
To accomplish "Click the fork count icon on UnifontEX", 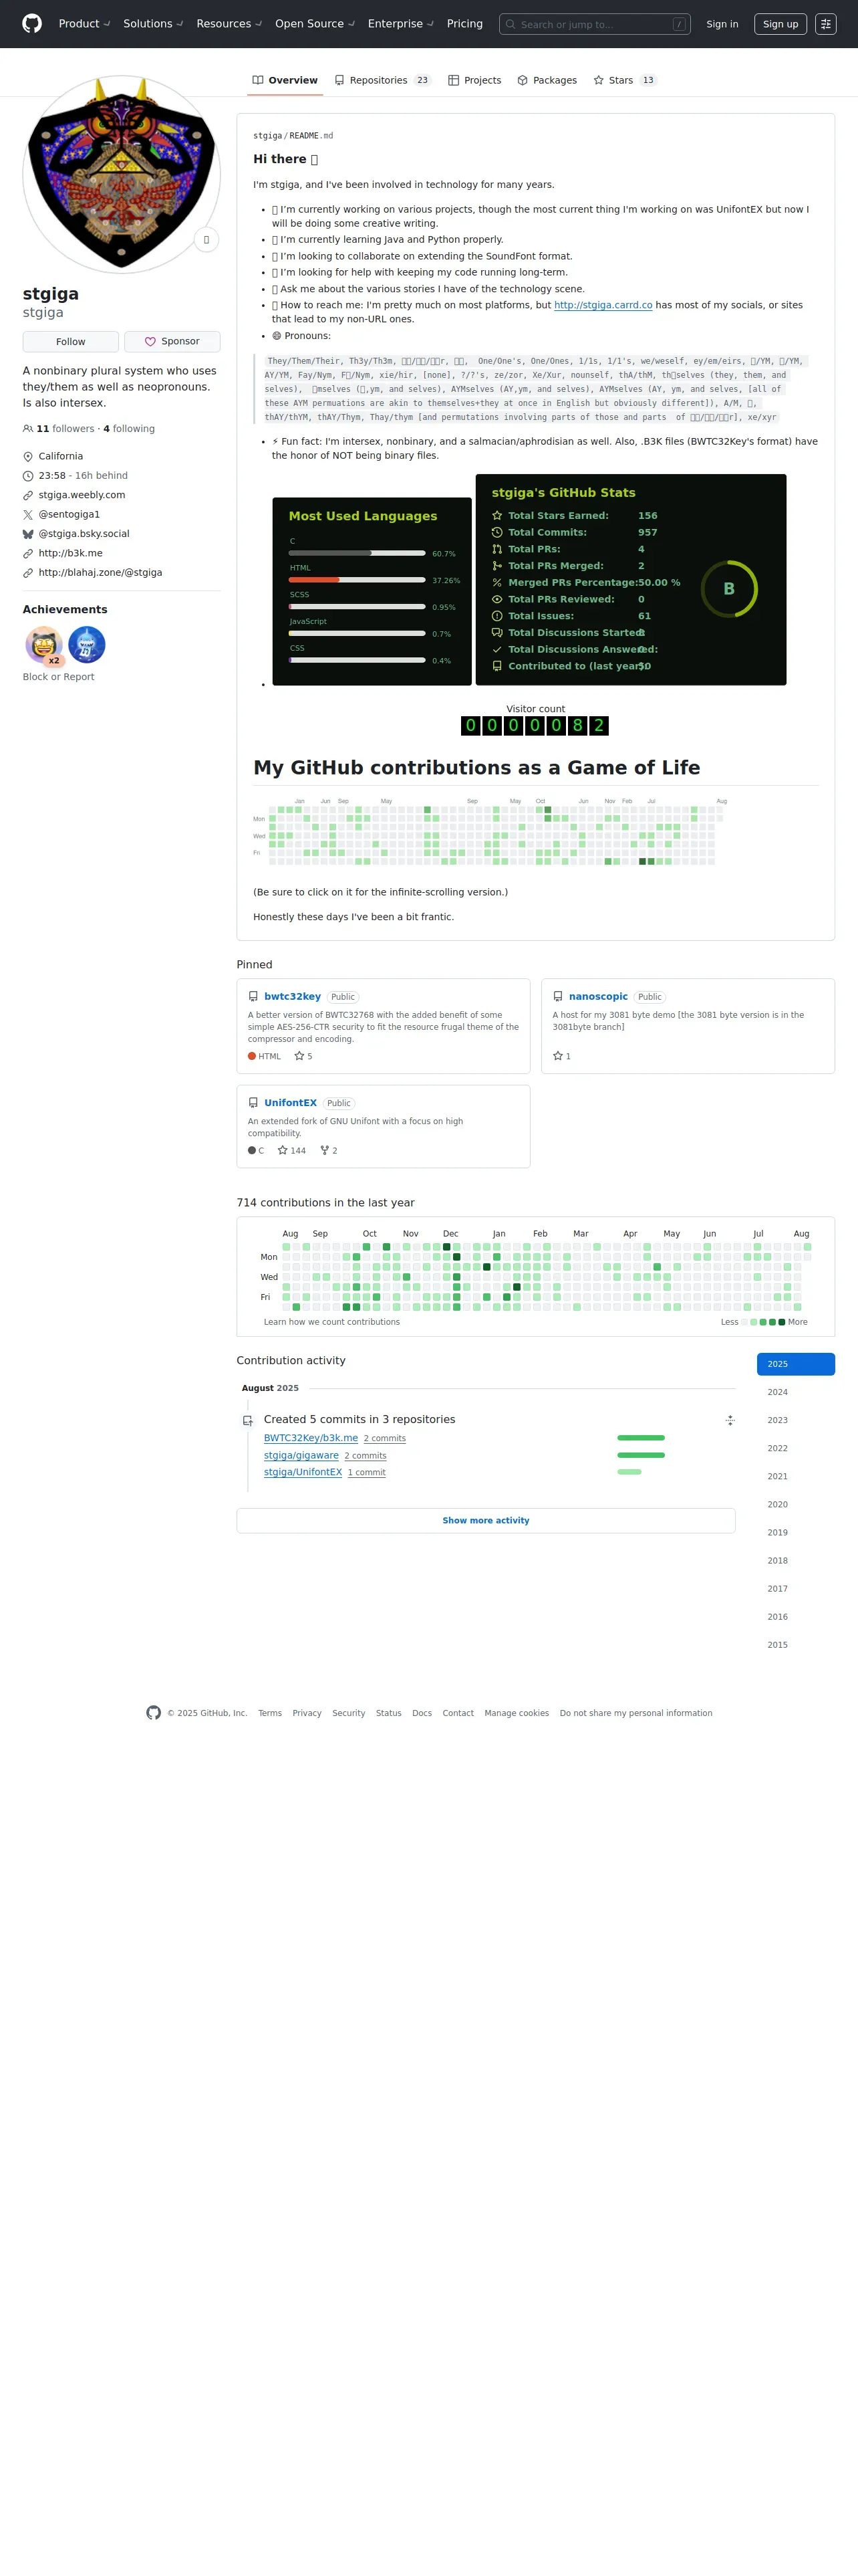I will click(325, 1151).
